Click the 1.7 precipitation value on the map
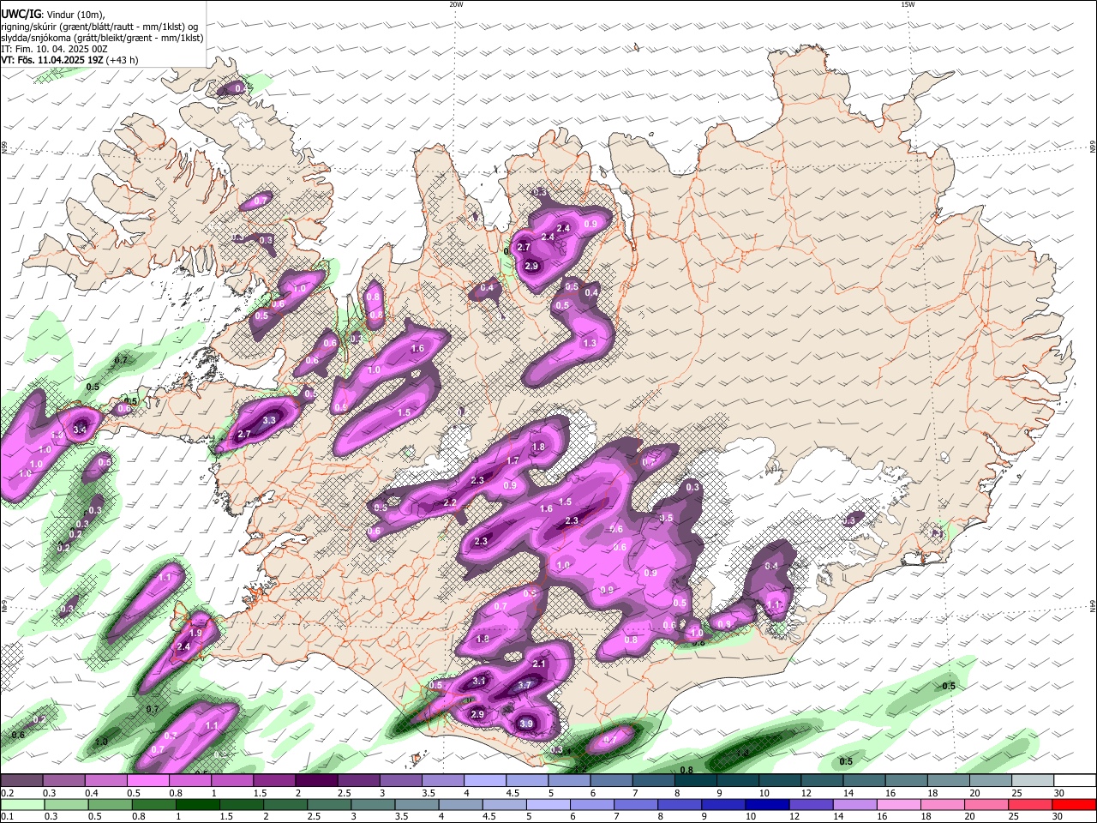 pyautogui.click(x=513, y=460)
